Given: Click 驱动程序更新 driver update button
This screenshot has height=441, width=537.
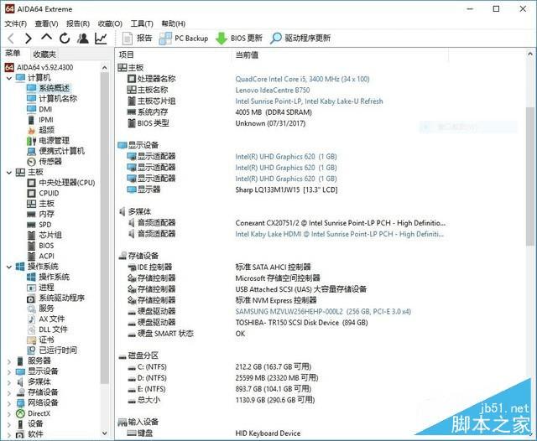Looking at the screenshot, I should 300,38.
